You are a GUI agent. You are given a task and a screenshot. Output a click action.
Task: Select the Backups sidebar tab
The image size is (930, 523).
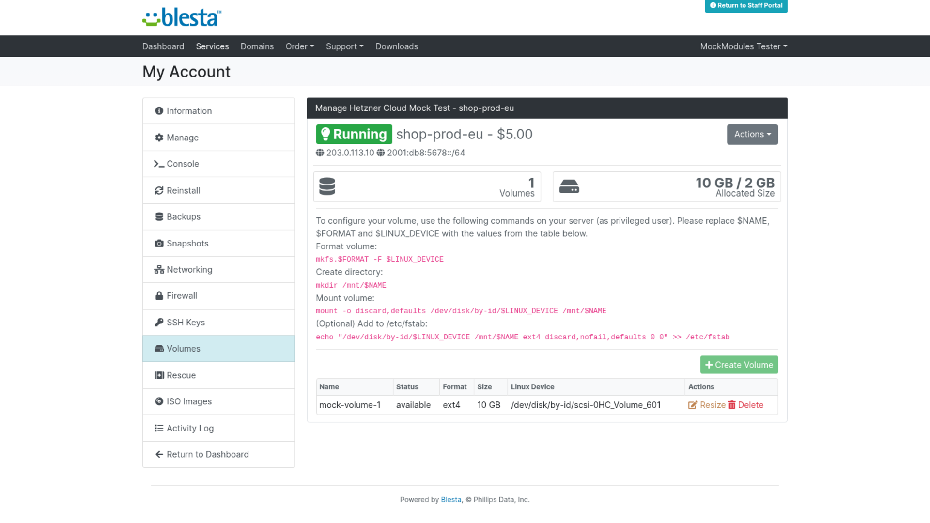point(219,216)
